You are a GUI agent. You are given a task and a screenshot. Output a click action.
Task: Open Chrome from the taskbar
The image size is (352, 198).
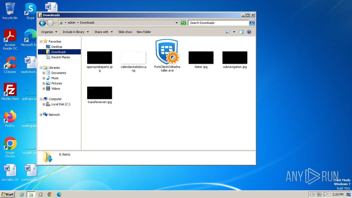(50, 194)
